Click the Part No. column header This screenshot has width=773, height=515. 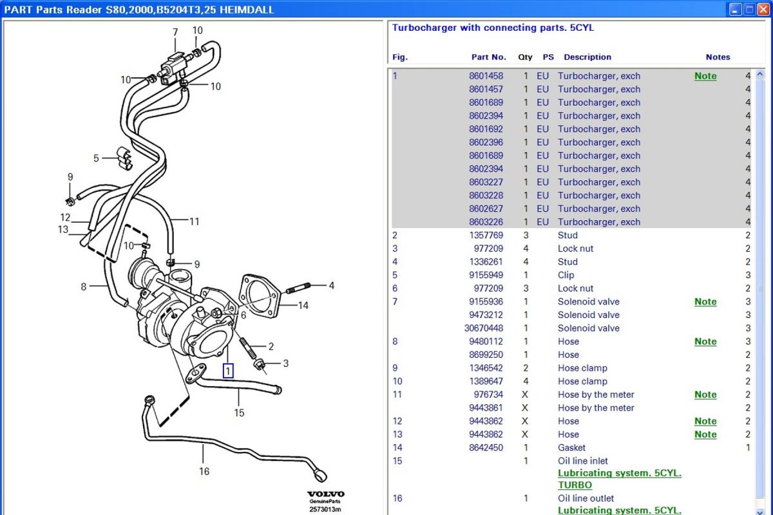coord(489,57)
